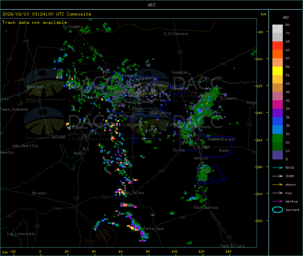Click the Guadales place label
Screen dimensions: 303x256
point(180,72)
